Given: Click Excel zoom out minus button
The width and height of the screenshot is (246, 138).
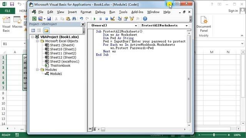Looking at the screenshot, I should (x=199, y=135).
